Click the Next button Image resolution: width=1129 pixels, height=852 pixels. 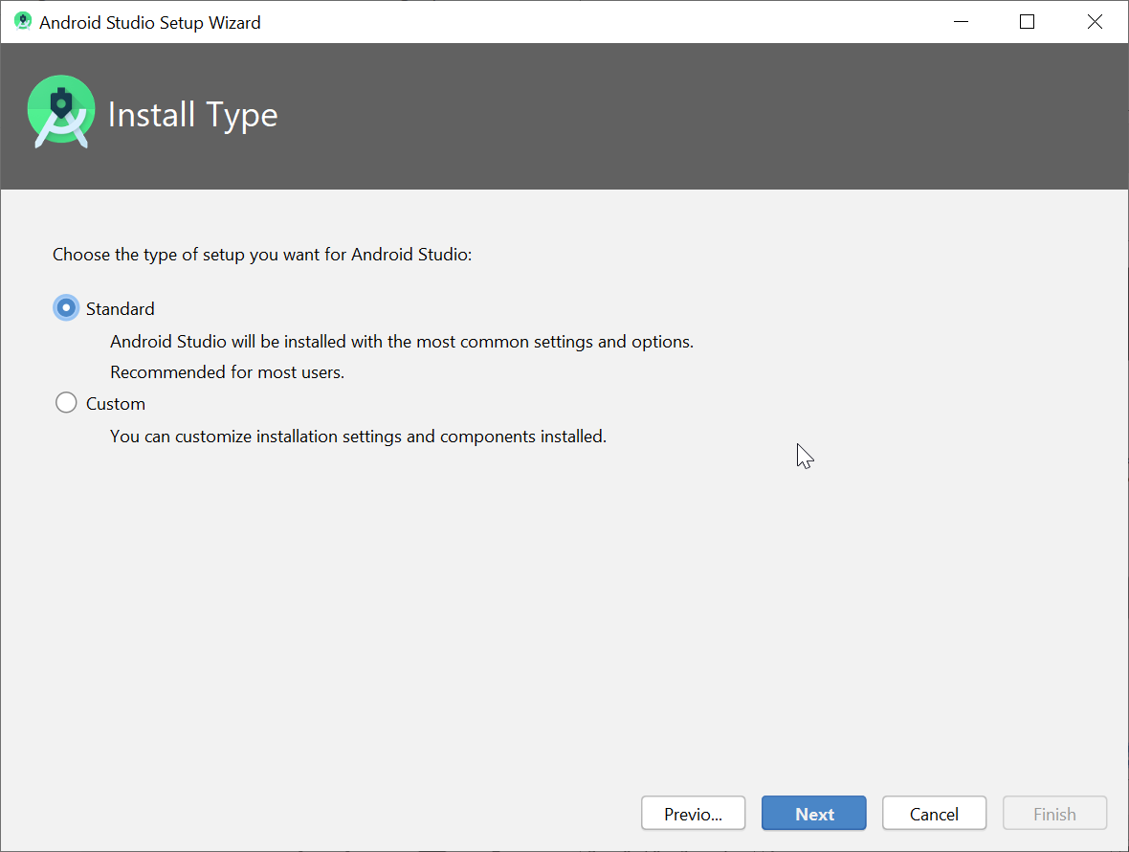click(x=813, y=813)
